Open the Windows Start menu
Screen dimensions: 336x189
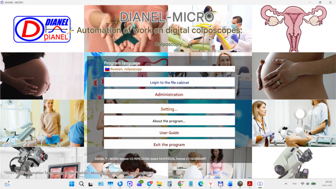[x=71, y=184]
